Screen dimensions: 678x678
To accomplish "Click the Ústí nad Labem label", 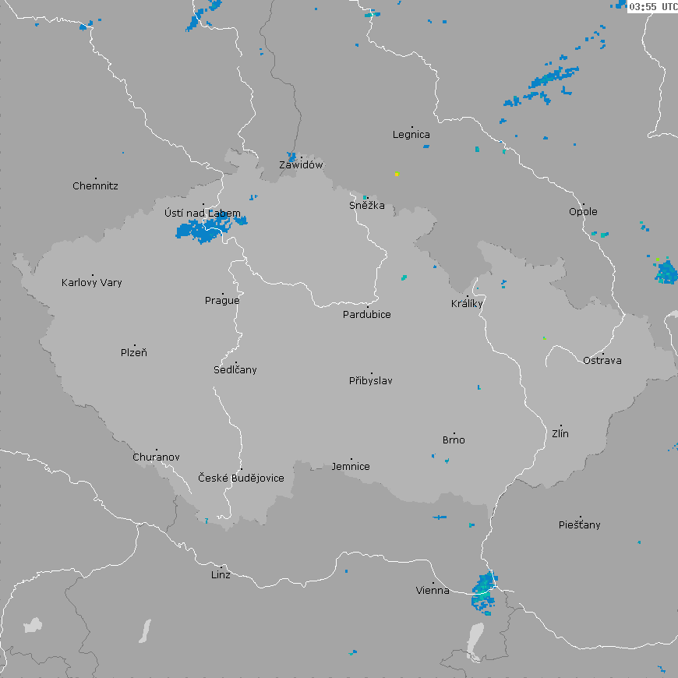I will 203,214.
